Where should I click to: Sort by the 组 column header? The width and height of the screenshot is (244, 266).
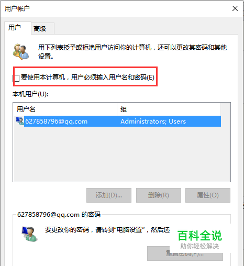coord(169,109)
